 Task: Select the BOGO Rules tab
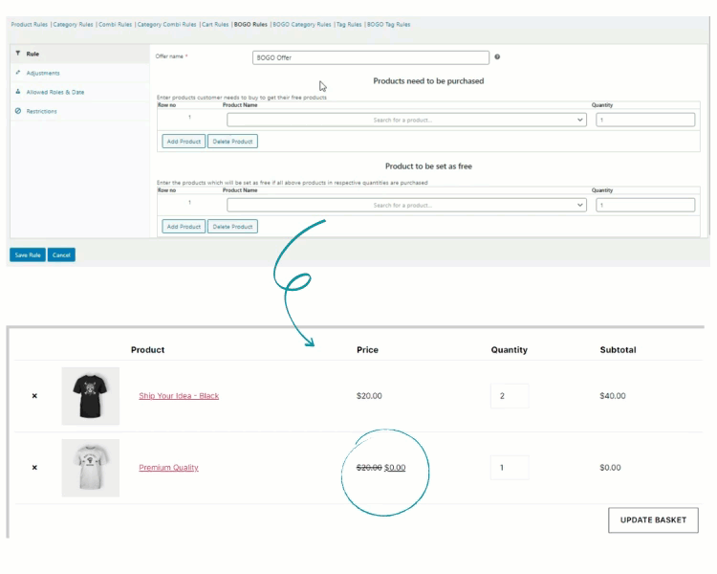tap(250, 24)
